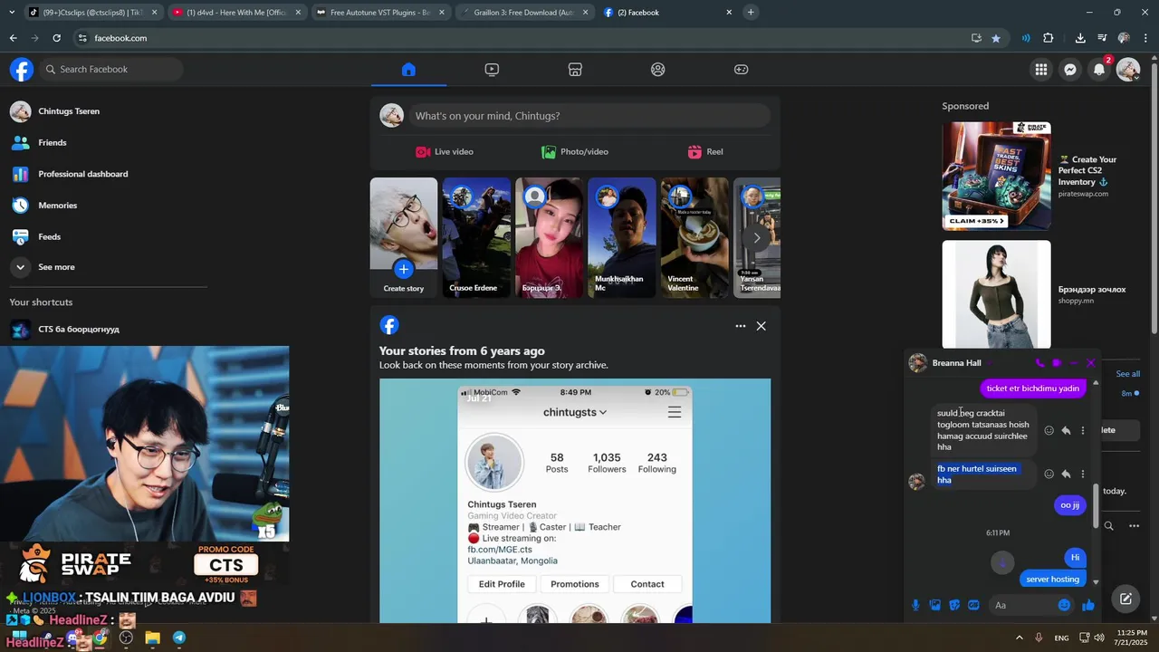Switch to the d4vd Here With Me tab

[236, 13]
